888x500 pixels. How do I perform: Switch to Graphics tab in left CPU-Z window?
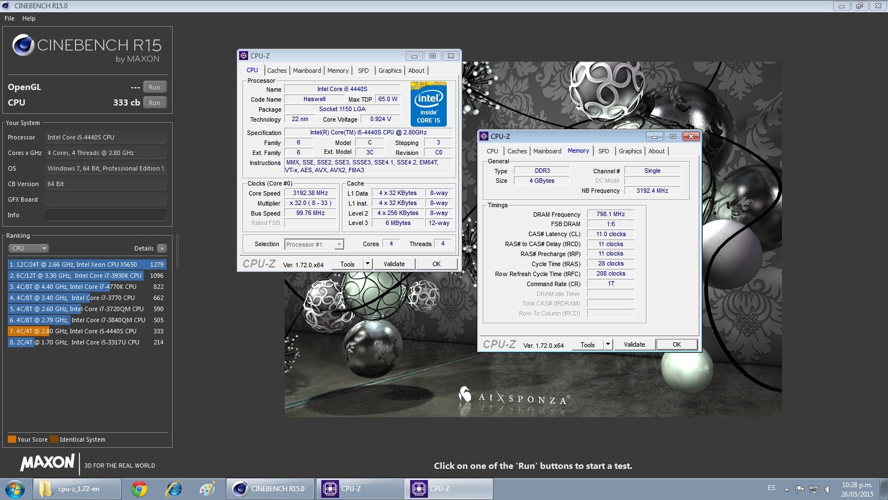click(390, 71)
